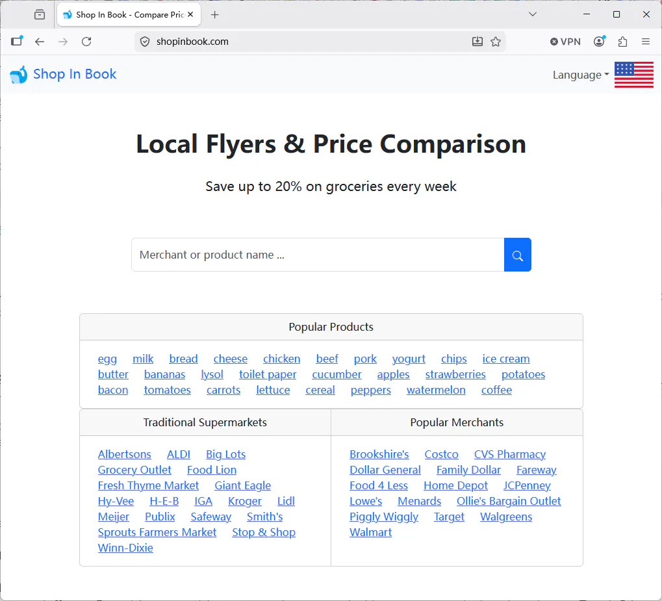Open the browser hamburger menu
This screenshot has width=662, height=601.
(646, 42)
